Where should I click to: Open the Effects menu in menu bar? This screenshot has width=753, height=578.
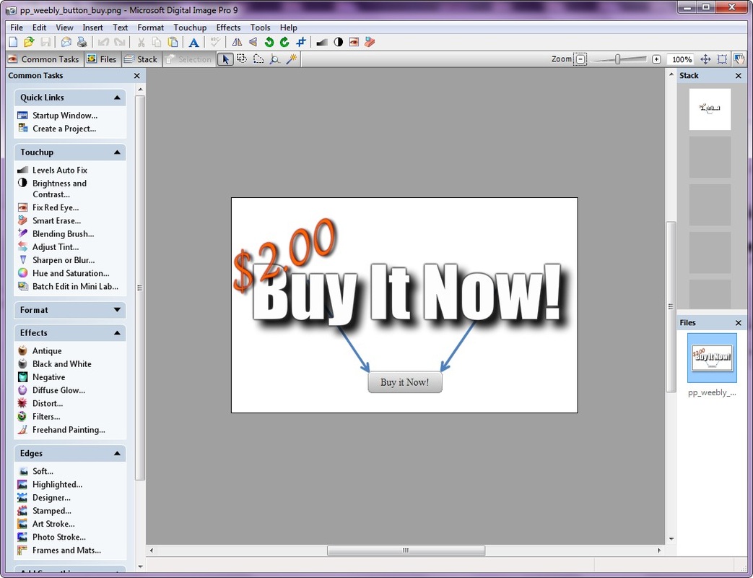228,27
